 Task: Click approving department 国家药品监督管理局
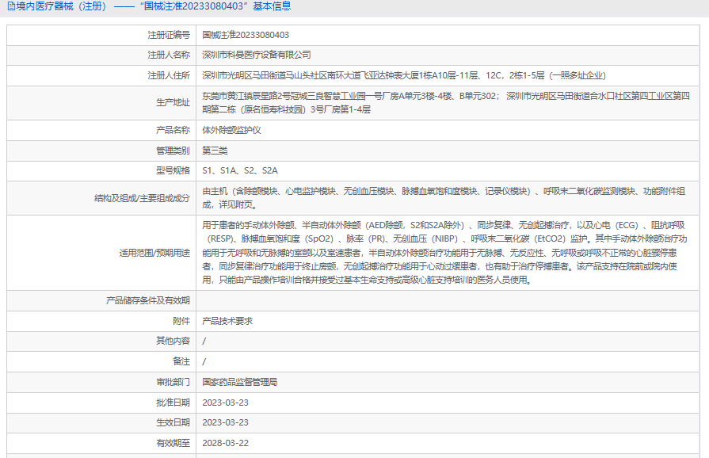(x=240, y=382)
